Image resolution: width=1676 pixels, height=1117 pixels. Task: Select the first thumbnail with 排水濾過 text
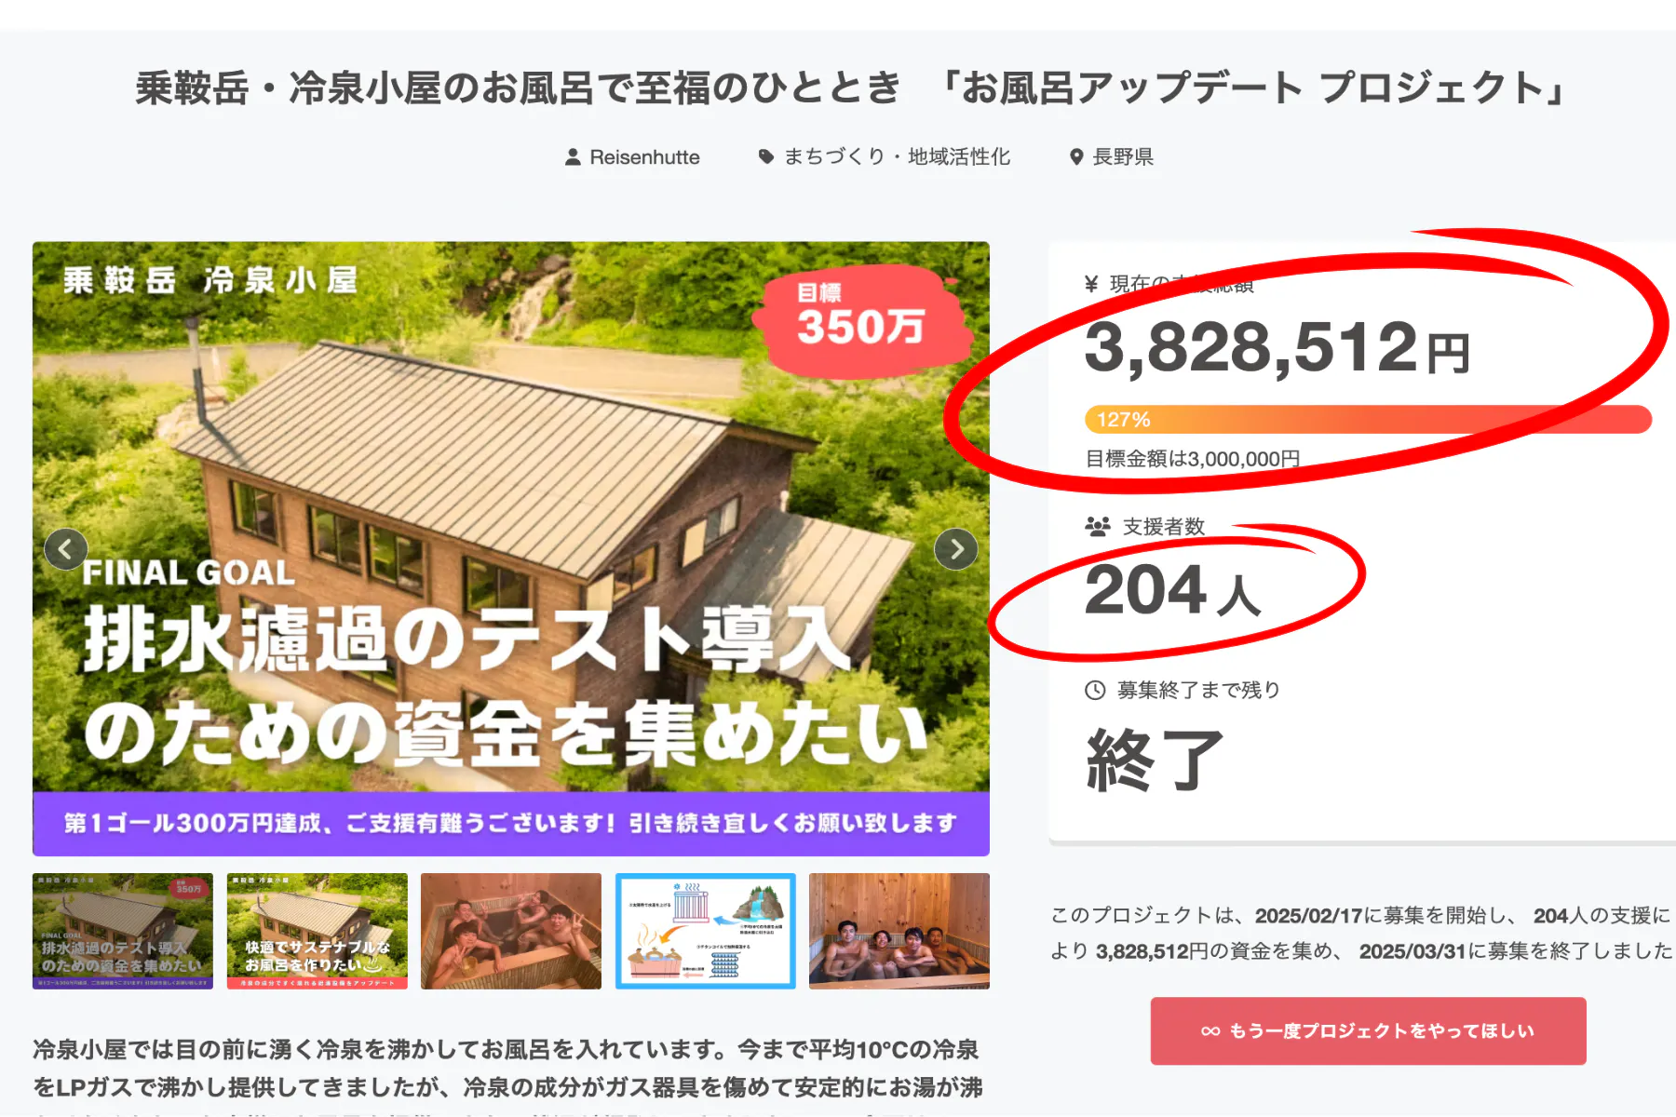click(123, 931)
